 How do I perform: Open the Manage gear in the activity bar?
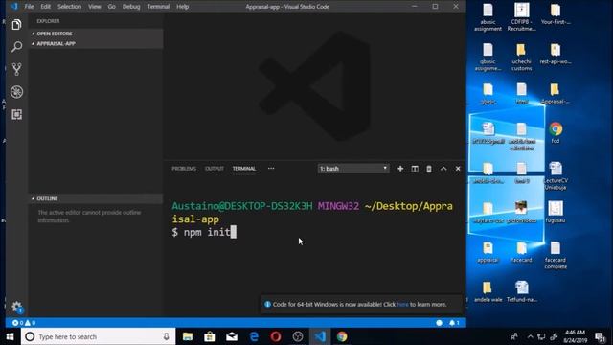[x=17, y=307]
